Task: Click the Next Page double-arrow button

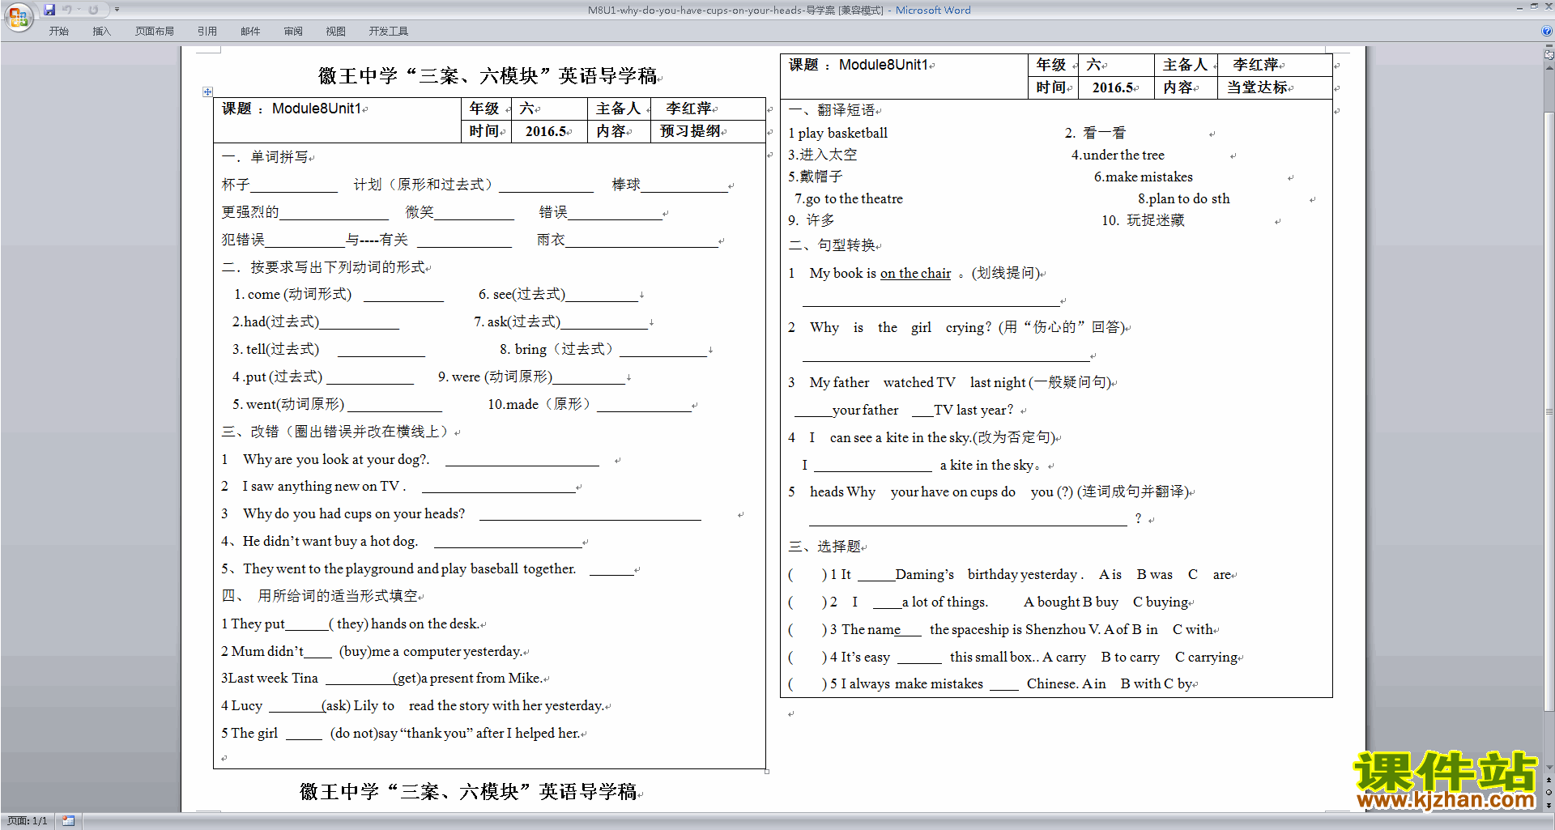Action: click(x=1549, y=805)
